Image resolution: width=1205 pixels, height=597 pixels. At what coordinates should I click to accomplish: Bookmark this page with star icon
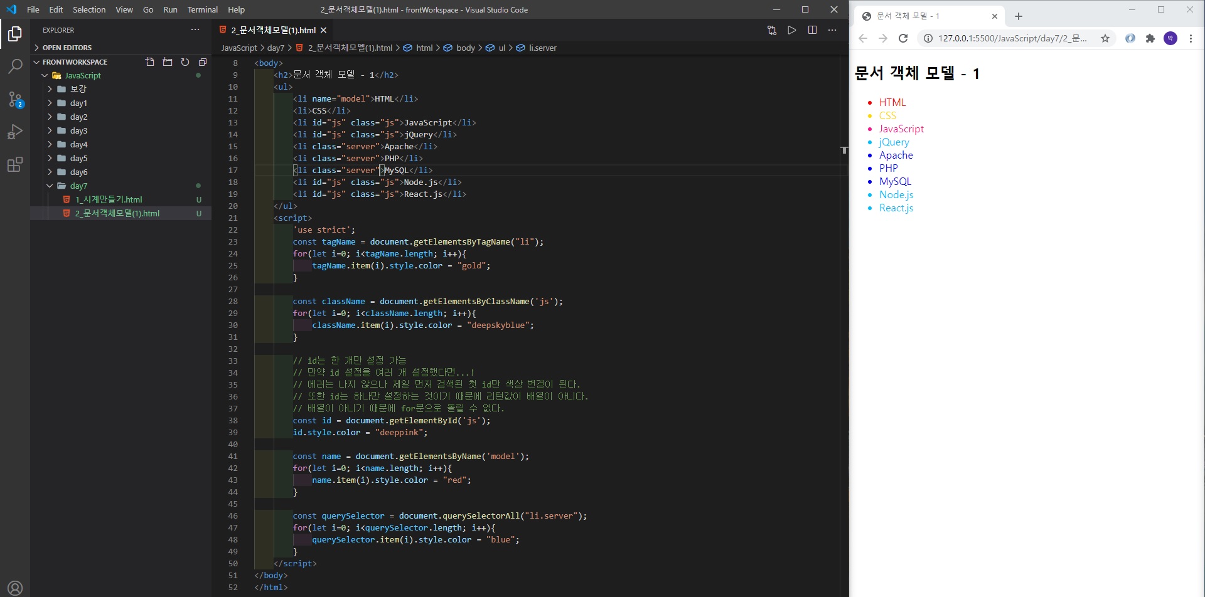[1105, 38]
